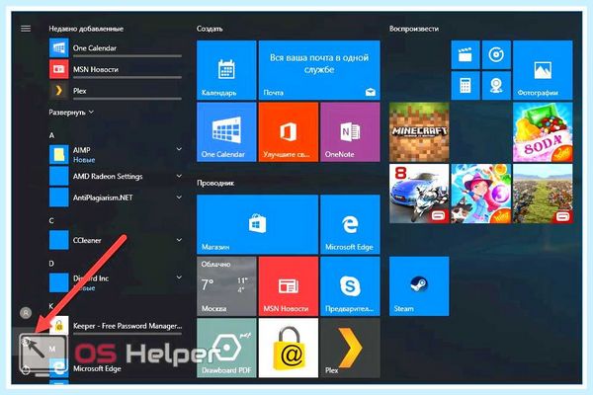The image size is (593, 395).
Task: Open the Магазин store tile
Action: (x=257, y=224)
